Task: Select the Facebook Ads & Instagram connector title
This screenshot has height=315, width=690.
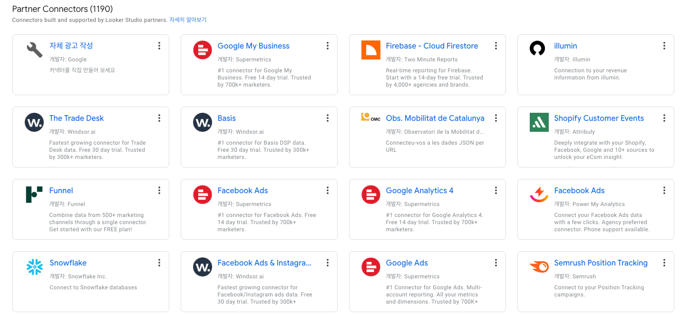Action: [x=264, y=263]
